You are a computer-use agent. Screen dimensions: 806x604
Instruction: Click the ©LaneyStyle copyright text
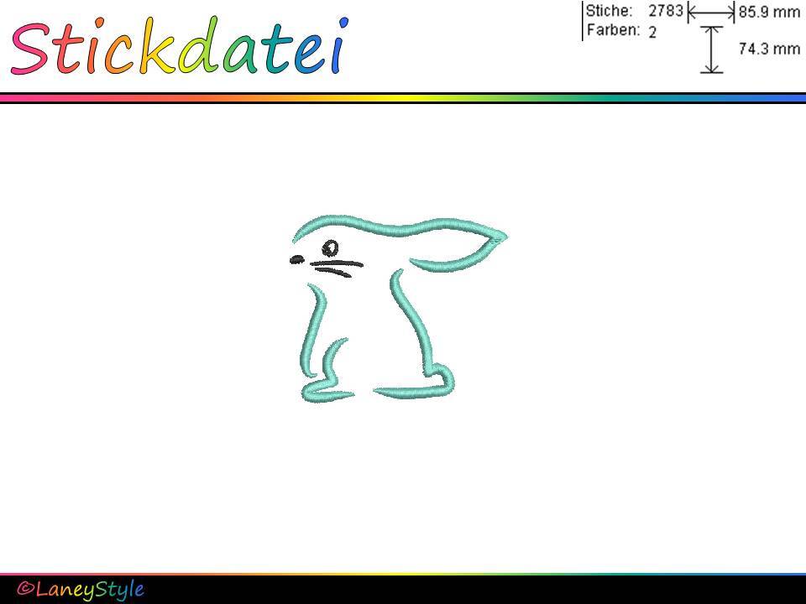click(81, 589)
